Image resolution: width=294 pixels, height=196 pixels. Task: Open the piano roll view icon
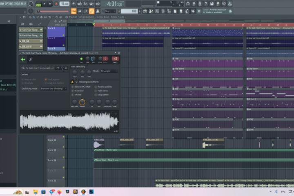(x=151, y=11)
